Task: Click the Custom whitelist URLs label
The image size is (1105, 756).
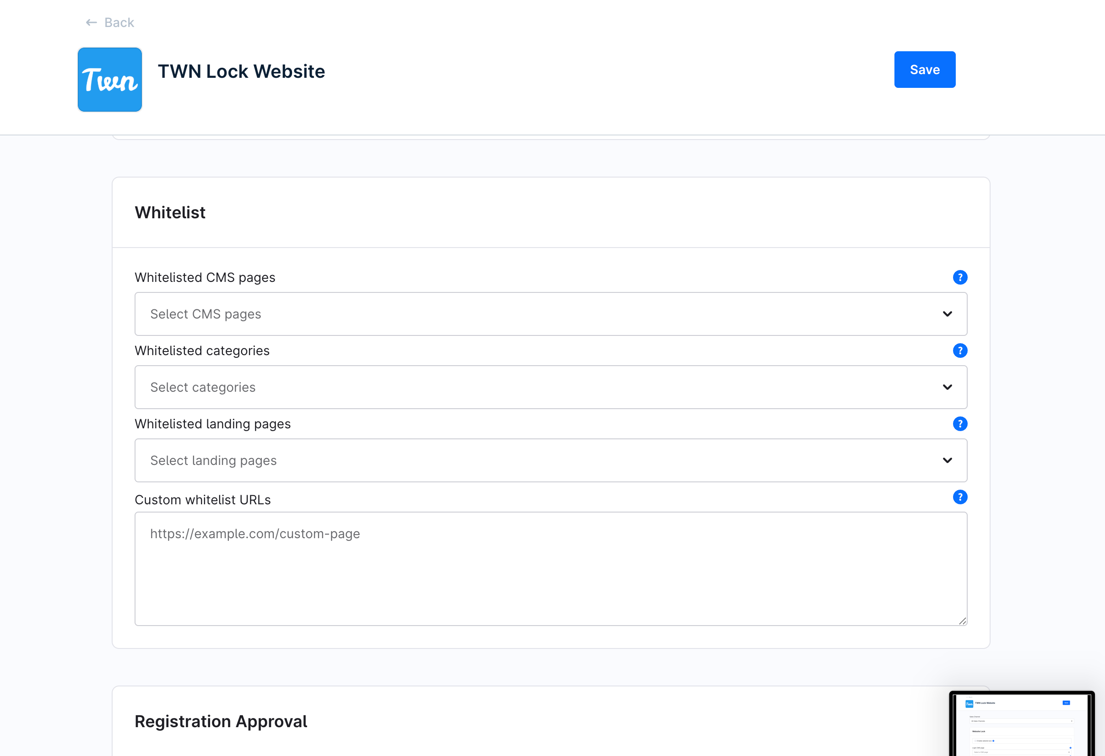Action: [x=202, y=500]
